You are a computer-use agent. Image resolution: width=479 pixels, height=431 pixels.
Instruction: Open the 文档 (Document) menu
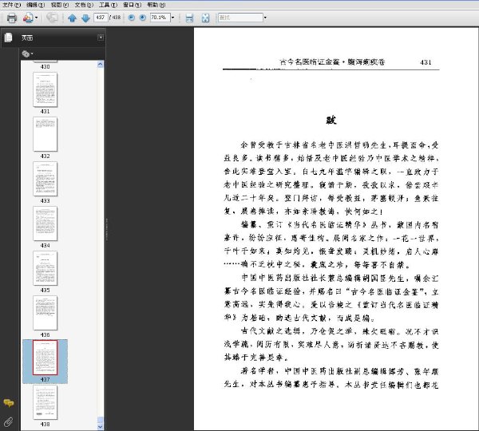tap(84, 5)
